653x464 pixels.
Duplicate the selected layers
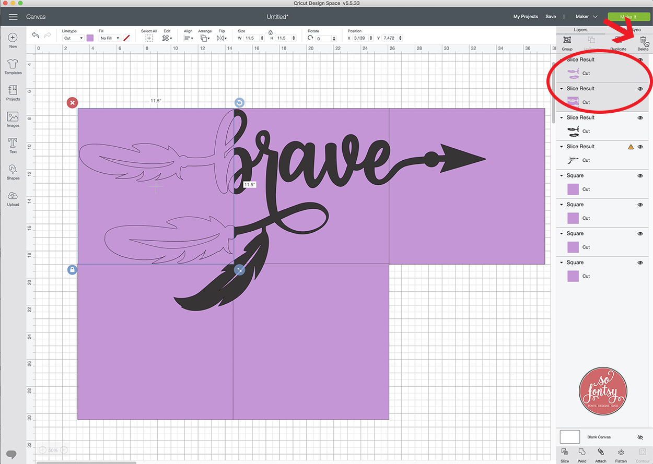coord(618,43)
